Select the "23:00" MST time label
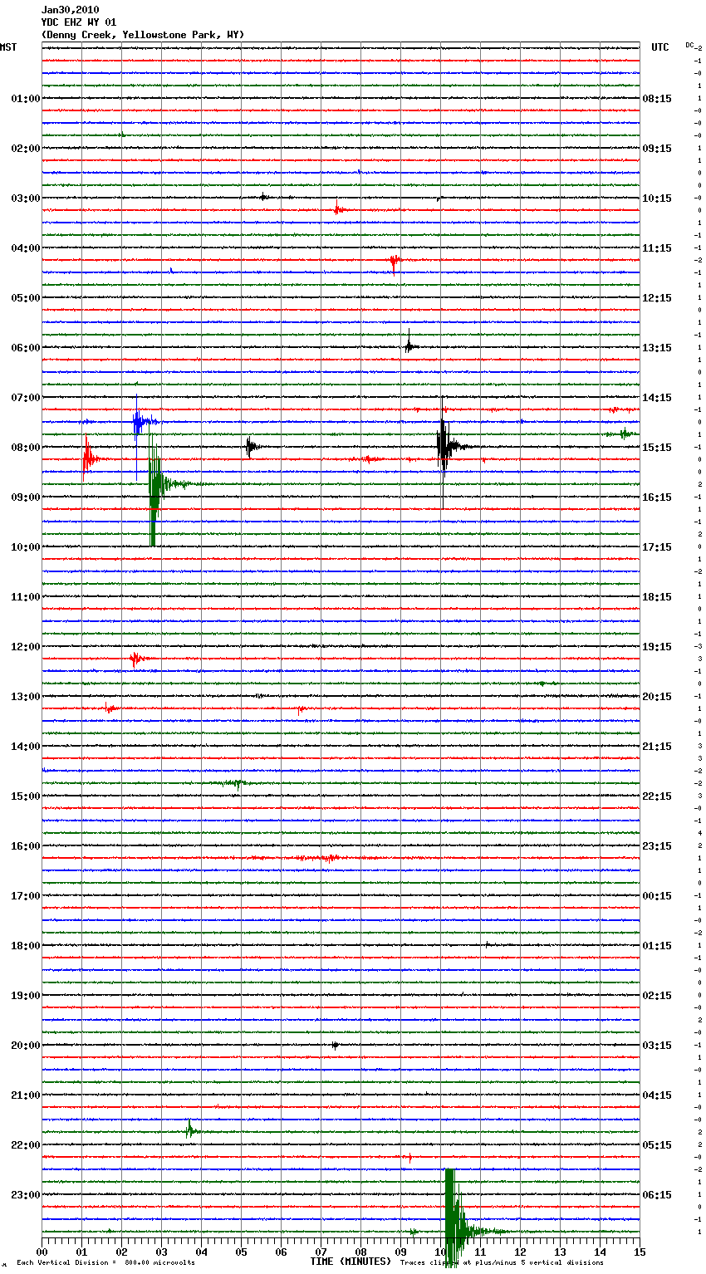 point(26,1195)
